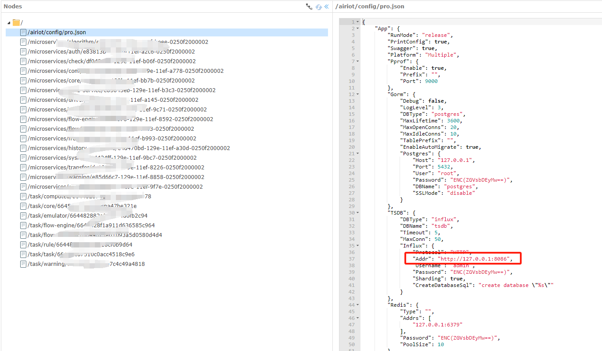Viewport: 602px width, 351px height.
Task: Click the "DBName": "tsdb" line
Action: (426, 226)
